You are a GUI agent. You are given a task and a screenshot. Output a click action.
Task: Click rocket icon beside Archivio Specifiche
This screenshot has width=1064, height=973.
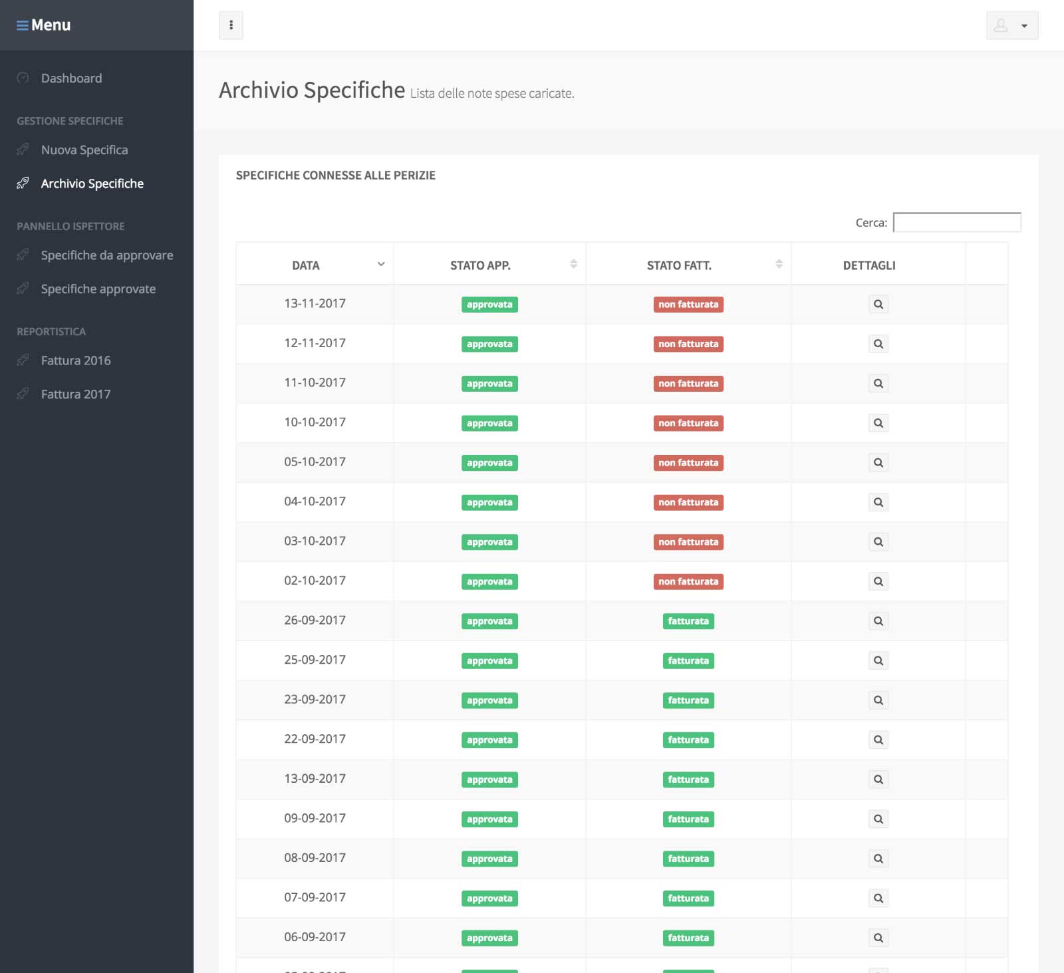[x=23, y=183]
